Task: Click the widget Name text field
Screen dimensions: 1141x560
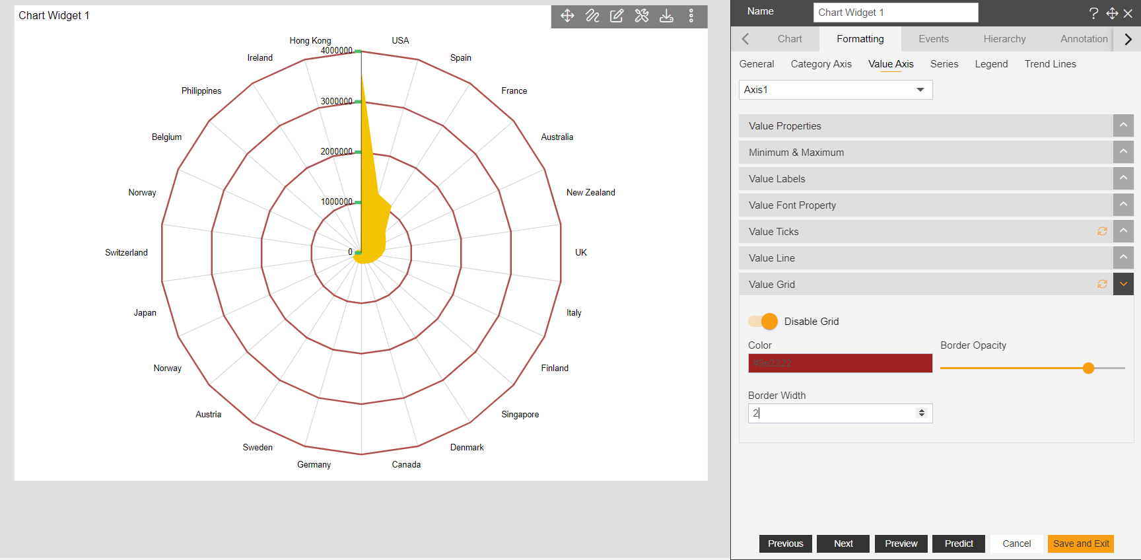Action: coord(895,13)
